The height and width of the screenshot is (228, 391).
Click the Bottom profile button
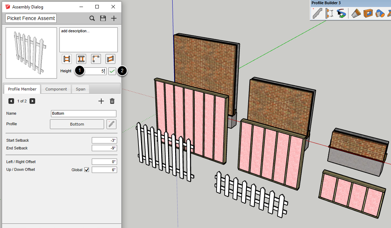click(77, 124)
